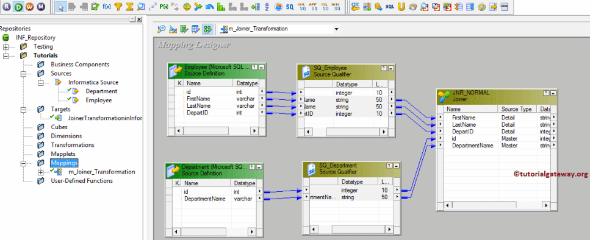Iconize the SQ_Employee Source Qualifier
This screenshot has width=590, height=240.
pyautogui.click(x=391, y=68)
